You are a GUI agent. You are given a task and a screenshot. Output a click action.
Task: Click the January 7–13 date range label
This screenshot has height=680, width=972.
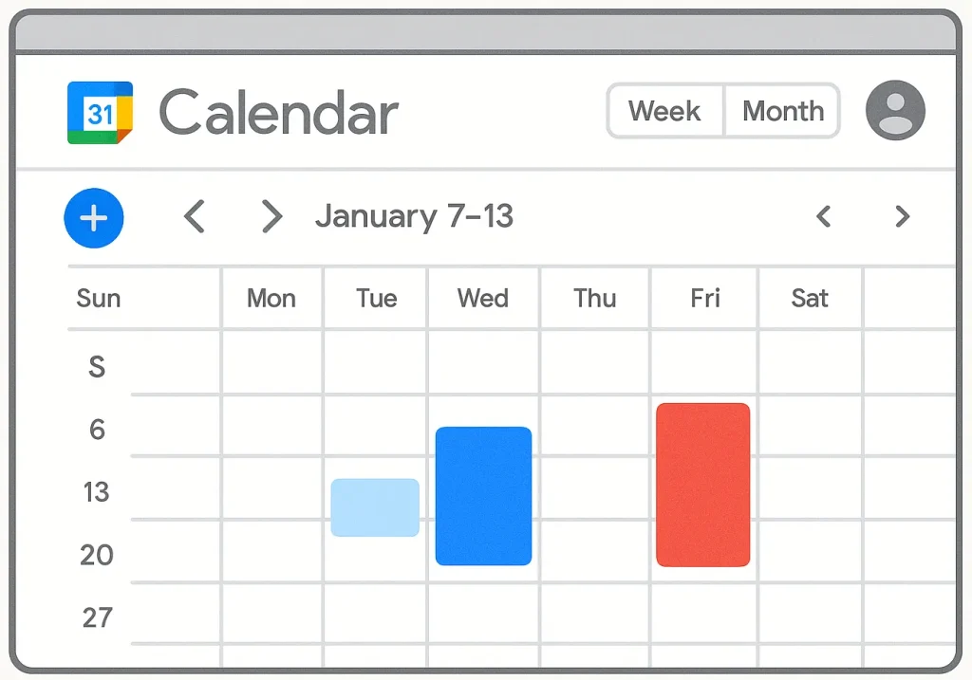[414, 216]
